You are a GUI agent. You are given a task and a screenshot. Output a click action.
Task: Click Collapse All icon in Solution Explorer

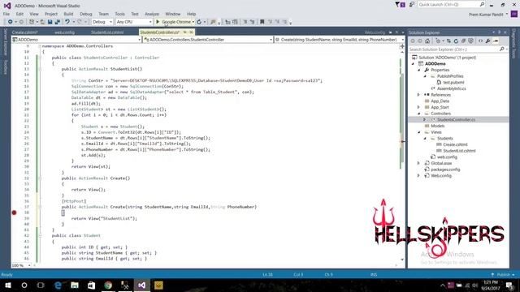click(463, 41)
